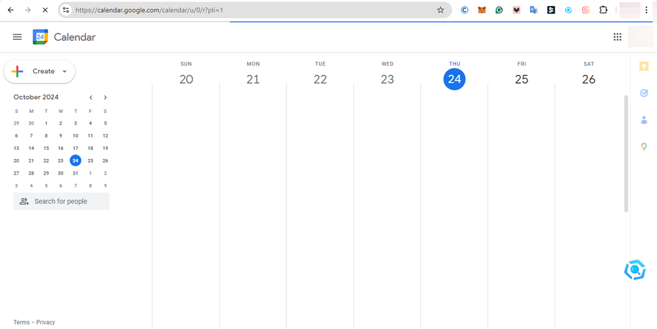Select Sunday 20 in week header
This screenshot has width=657, height=329.
click(x=186, y=79)
